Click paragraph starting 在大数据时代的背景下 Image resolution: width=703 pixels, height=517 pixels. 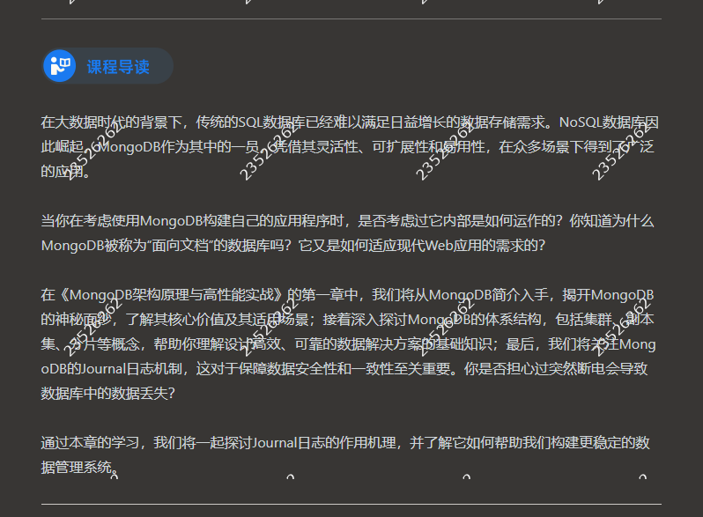(350, 146)
